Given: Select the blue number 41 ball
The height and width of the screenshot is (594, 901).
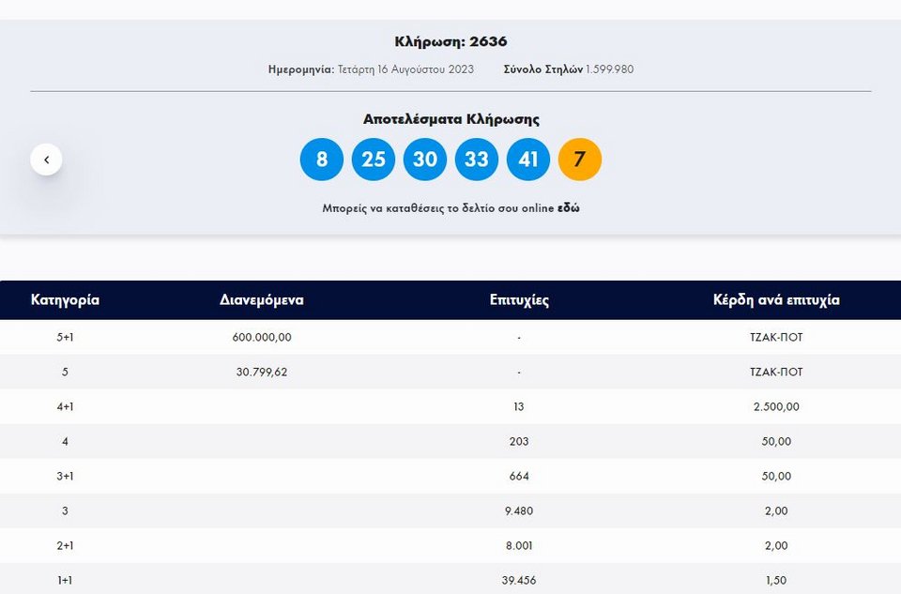Looking at the screenshot, I should 528,160.
